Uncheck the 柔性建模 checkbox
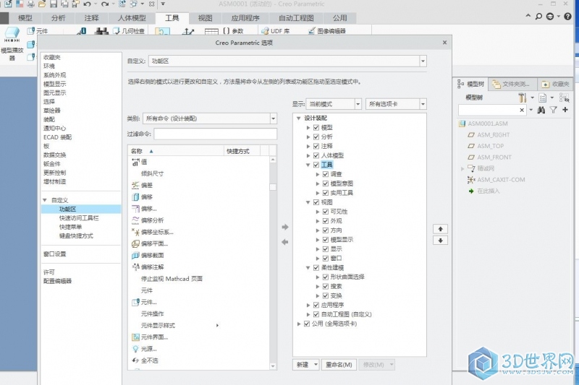579x385 pixels. click(316, 267)
